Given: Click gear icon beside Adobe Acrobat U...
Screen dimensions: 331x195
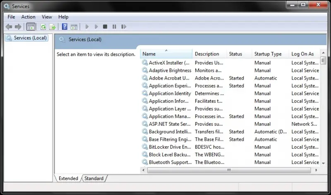Looking at the screenshot, I should tap(145, 78).
